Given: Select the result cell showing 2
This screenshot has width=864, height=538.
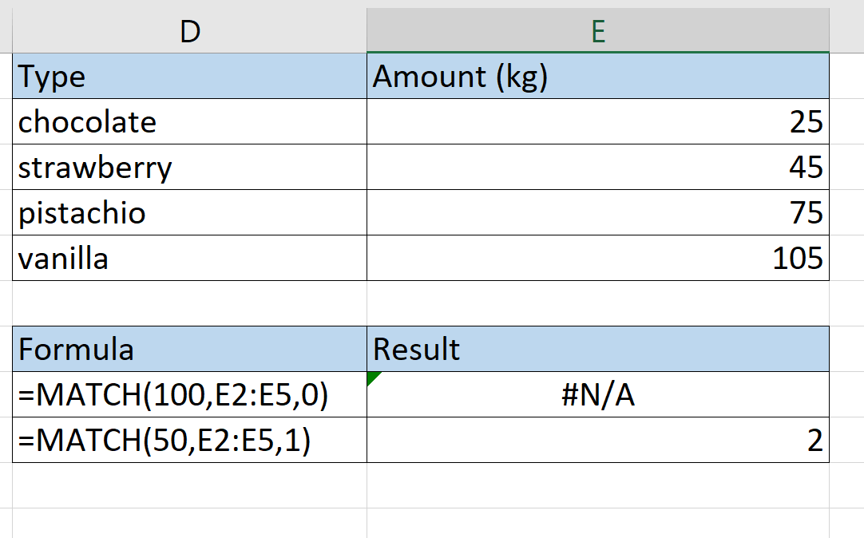Looking at the screenshot, I should [598, 440].
